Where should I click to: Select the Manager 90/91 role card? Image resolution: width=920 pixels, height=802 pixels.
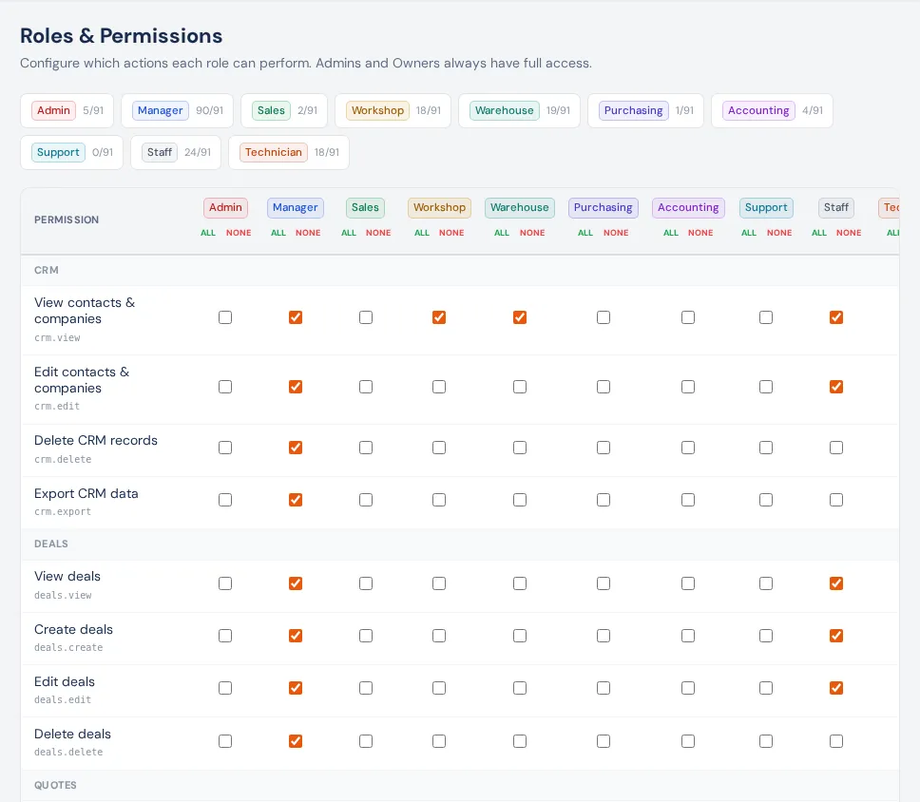177,110
